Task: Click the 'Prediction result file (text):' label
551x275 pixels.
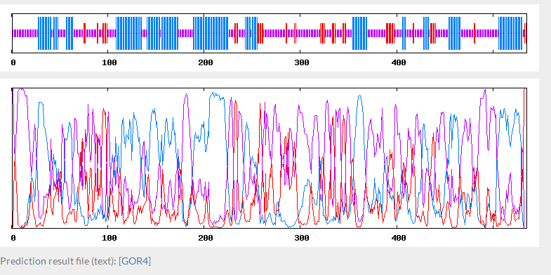Action: pos(58,261)
